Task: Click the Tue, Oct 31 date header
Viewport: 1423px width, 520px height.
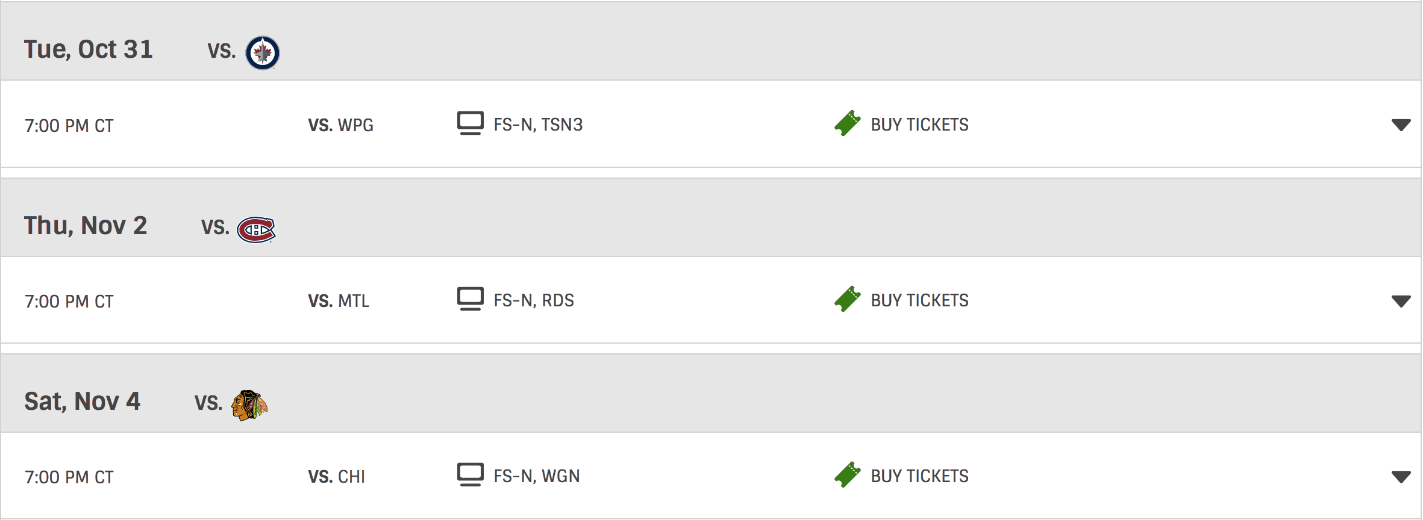Action: (x=89, y=49)
